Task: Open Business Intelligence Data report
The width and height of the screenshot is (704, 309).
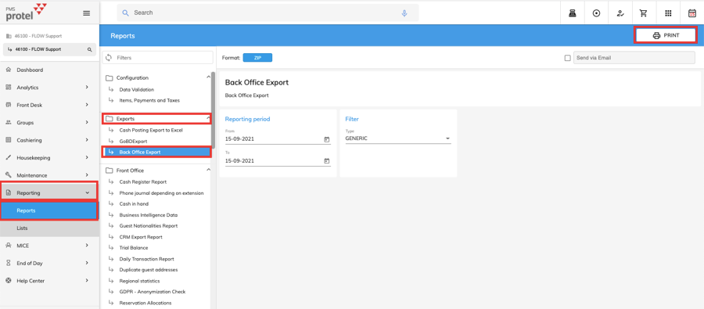Action: (148, 214)
